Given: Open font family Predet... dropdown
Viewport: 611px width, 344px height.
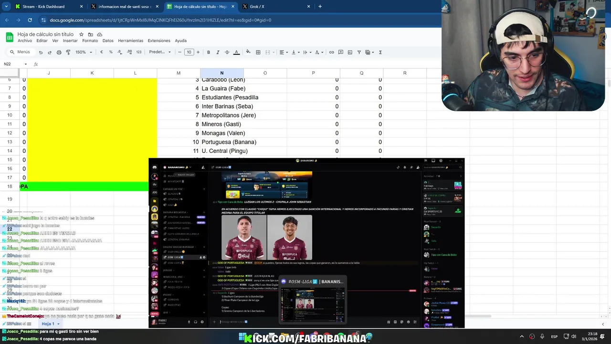Looking at the screenshot, I should pos(160,52).
